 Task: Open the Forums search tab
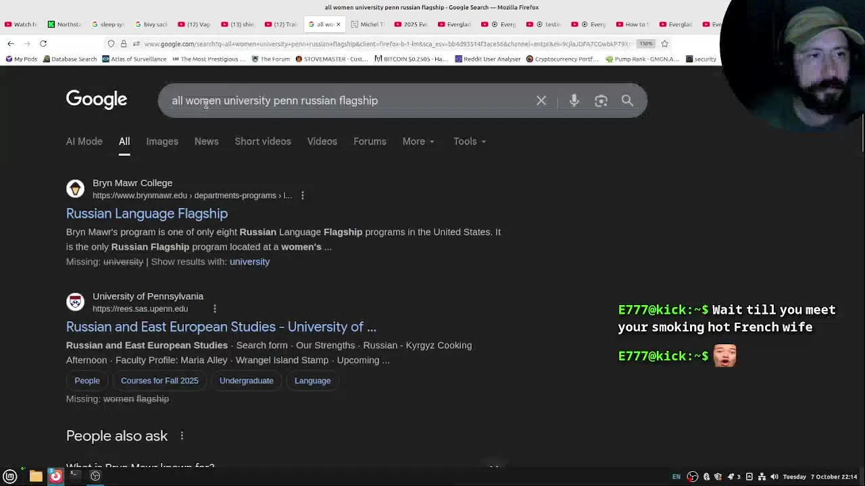point(370,142)
